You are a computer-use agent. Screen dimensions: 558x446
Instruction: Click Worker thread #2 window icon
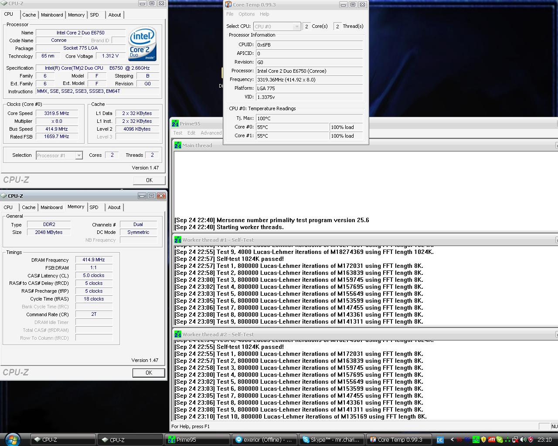pos(178,334)
